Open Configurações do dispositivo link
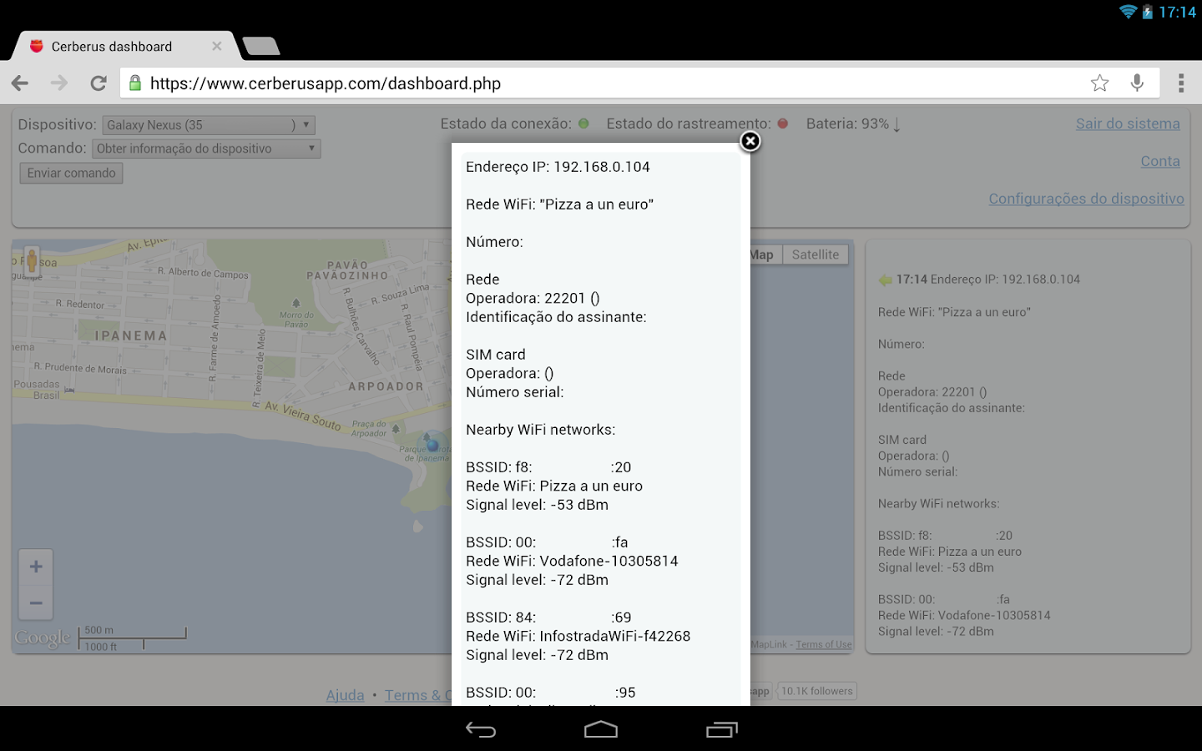 pos(1086,199)
